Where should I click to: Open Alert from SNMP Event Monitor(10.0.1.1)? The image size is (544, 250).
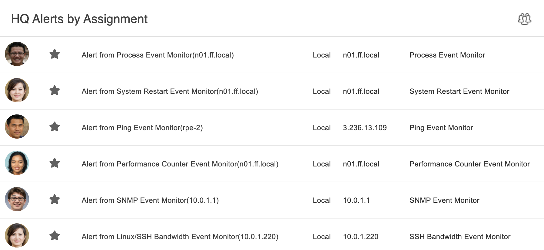point(150,200)
